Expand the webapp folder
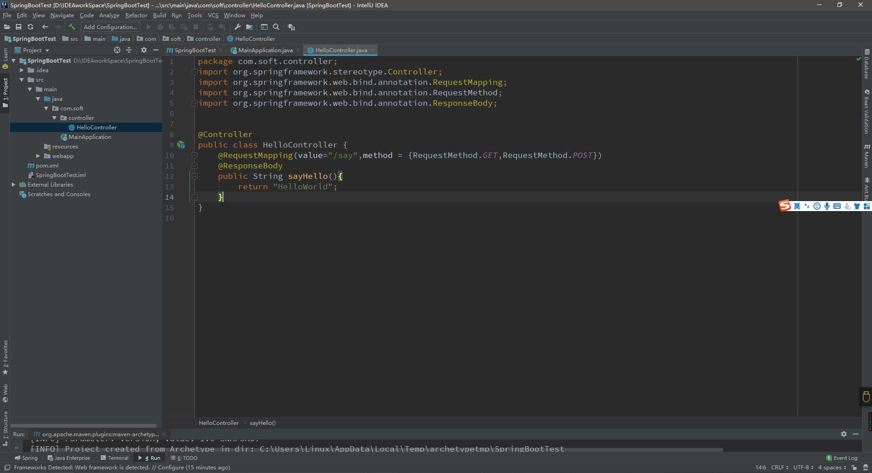 [38, 156]
